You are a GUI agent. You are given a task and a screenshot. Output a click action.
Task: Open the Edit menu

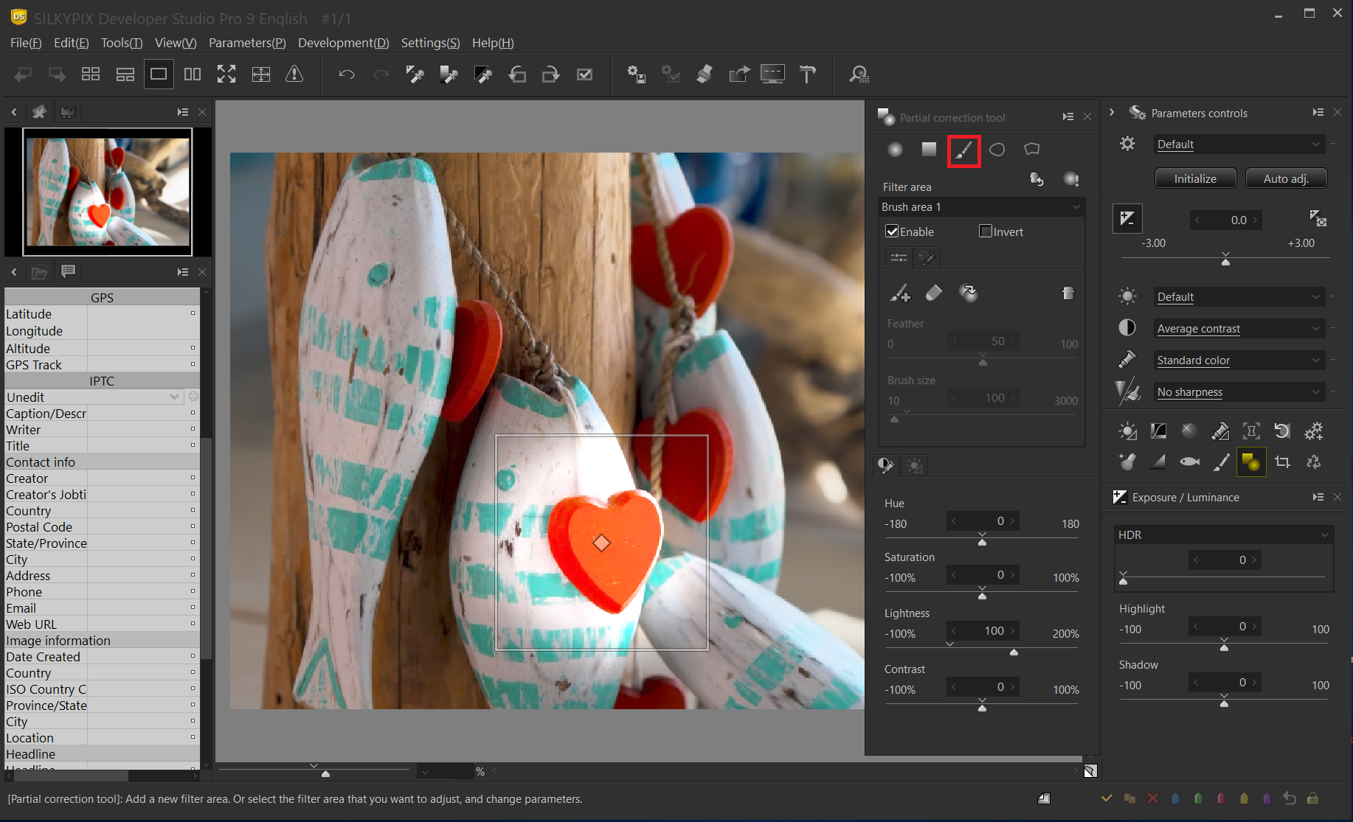tap(72, 43)
